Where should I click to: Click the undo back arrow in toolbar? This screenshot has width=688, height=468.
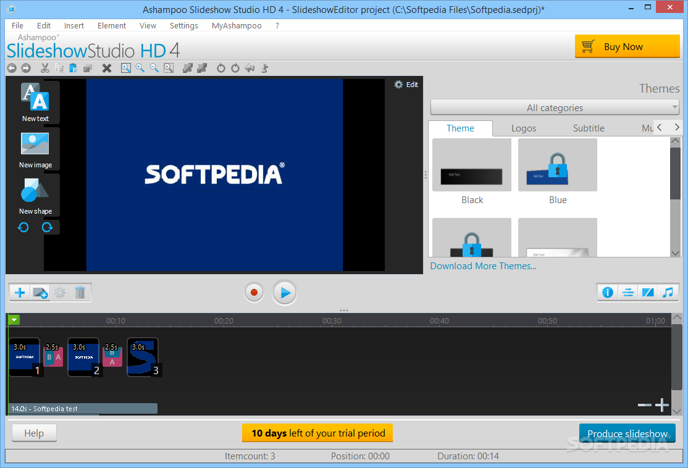12,68
